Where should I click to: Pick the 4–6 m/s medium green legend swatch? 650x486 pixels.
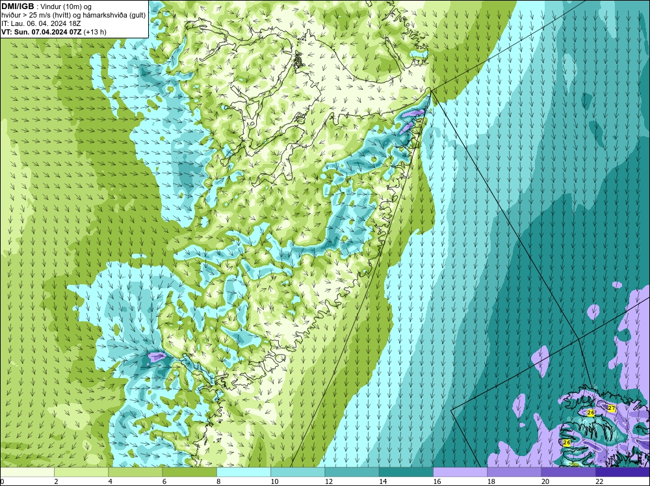(x=136, y=472)
